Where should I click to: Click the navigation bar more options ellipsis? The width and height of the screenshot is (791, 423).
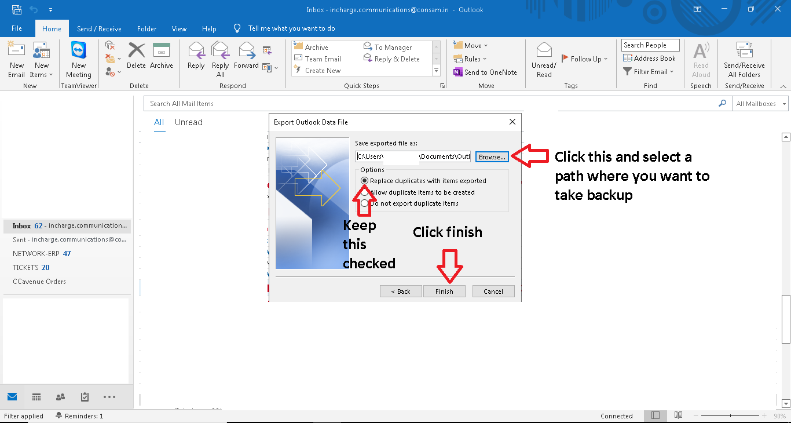pyautogui.click(x=109, y=397)
